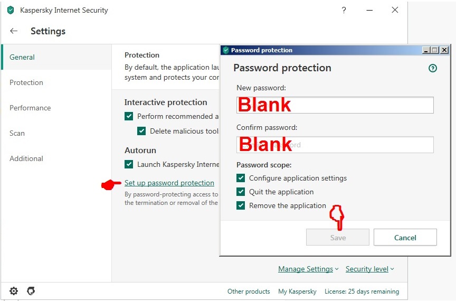Click the Confirm password input field
This screenshot has width=456, height=301.
335,145
